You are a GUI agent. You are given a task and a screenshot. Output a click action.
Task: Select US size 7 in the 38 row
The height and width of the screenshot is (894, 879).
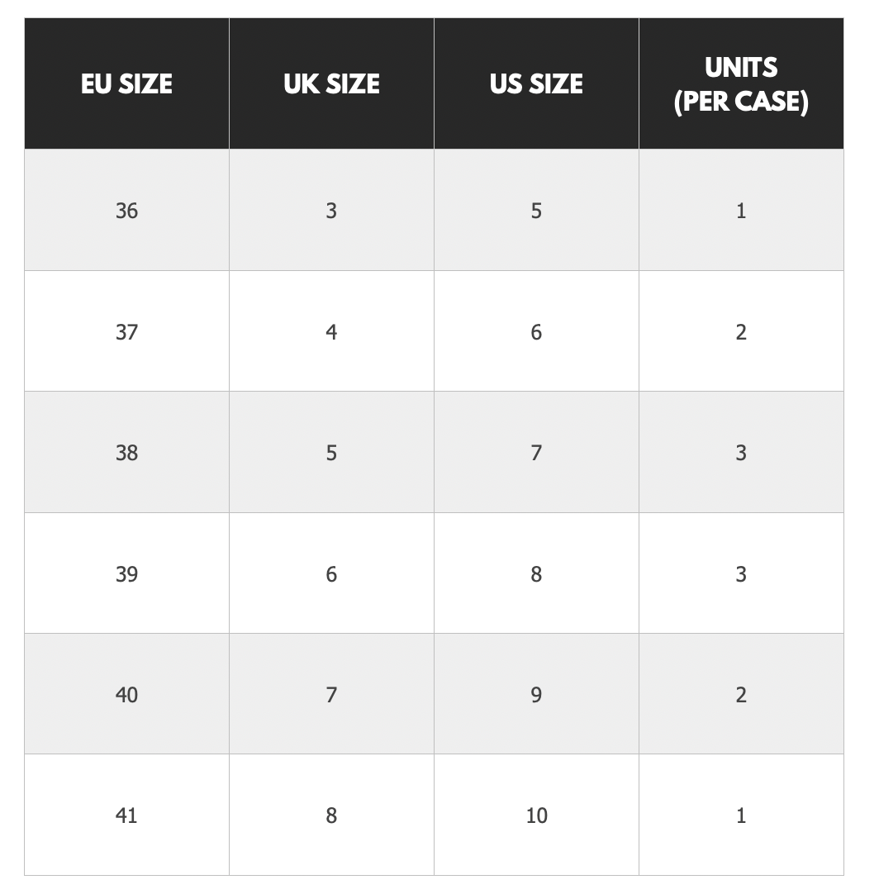tap(536, 453)
